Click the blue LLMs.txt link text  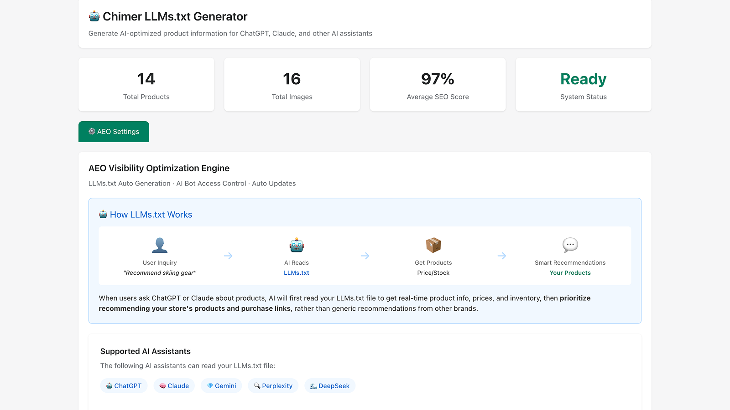(297, 273)
